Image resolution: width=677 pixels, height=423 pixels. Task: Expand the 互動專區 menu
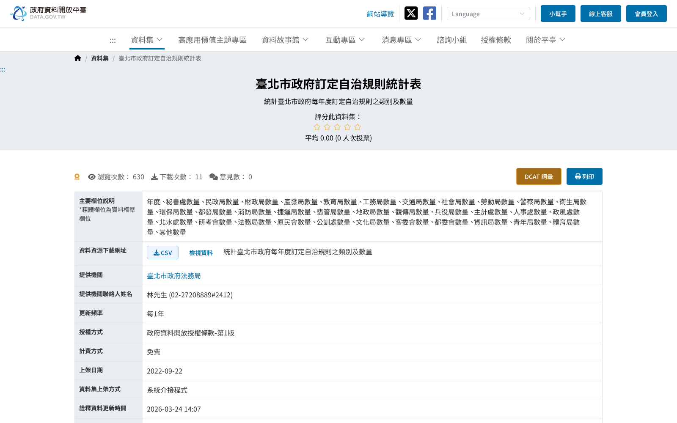[x=345, y=40]
